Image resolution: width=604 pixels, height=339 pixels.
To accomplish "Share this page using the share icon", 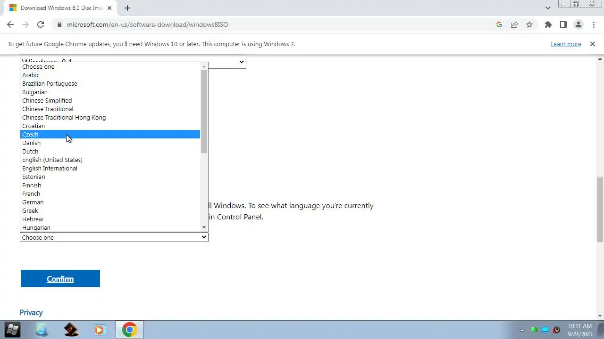I will (514, 24).
